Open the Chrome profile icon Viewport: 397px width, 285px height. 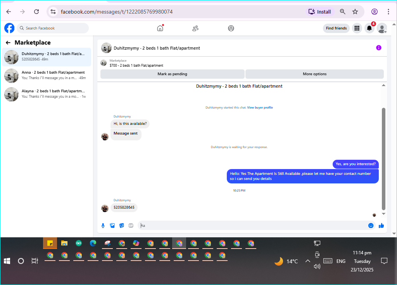tap(375, 12)
